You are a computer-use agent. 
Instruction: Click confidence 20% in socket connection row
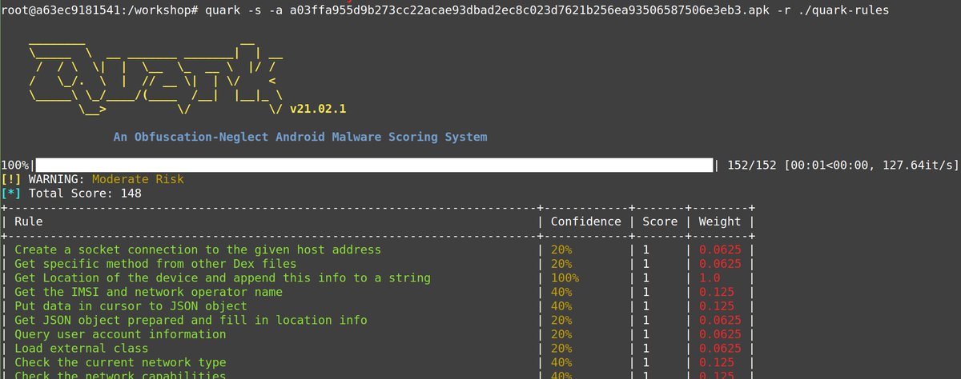pos(561,249)
